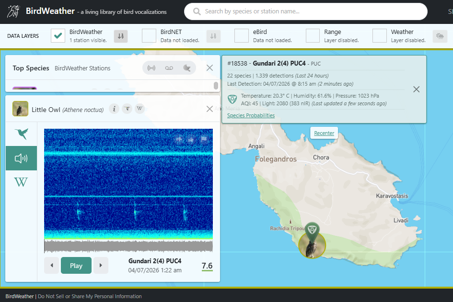Click the Little Owl info icon
The height and width of the screenshot is (302, 453).
[x=114, y=109]
